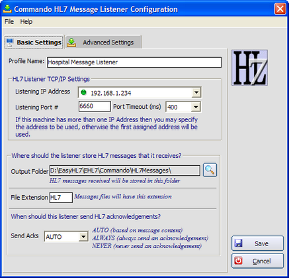
Task: Click the download icon on the Advanced Settings tab
Action: click(x=71, y=42)
